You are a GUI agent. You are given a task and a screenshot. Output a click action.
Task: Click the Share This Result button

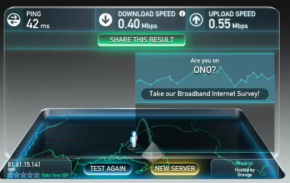tap(141, 40)
